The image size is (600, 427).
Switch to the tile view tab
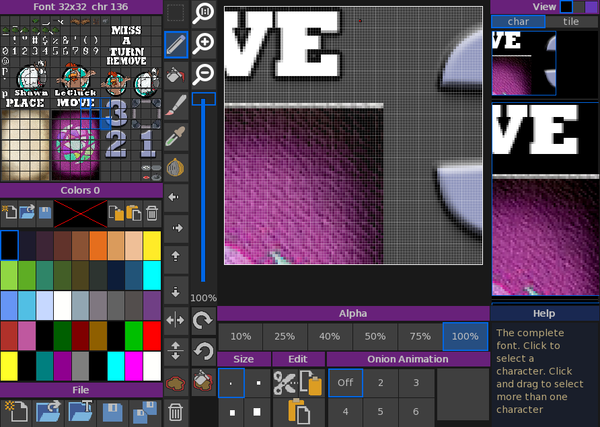[571, 22]
